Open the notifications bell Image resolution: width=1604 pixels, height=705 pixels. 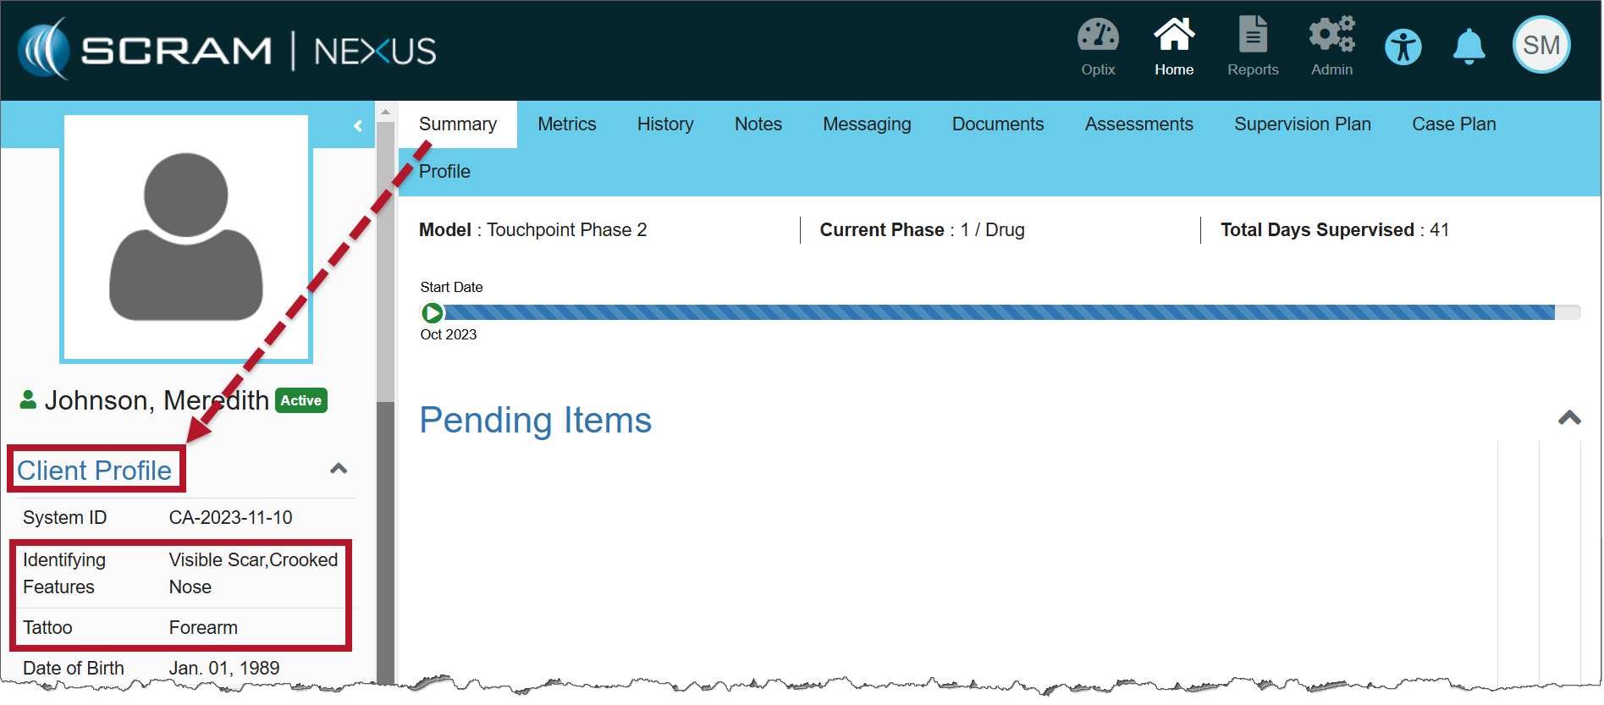1469,47
